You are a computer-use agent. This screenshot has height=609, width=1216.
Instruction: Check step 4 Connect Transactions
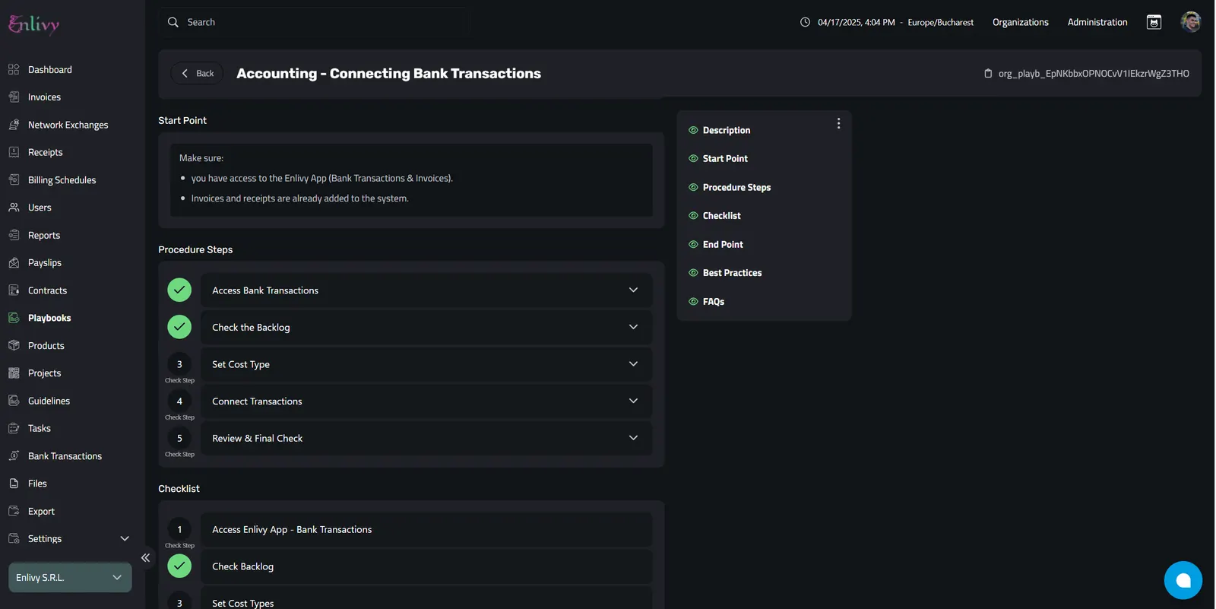179,401
